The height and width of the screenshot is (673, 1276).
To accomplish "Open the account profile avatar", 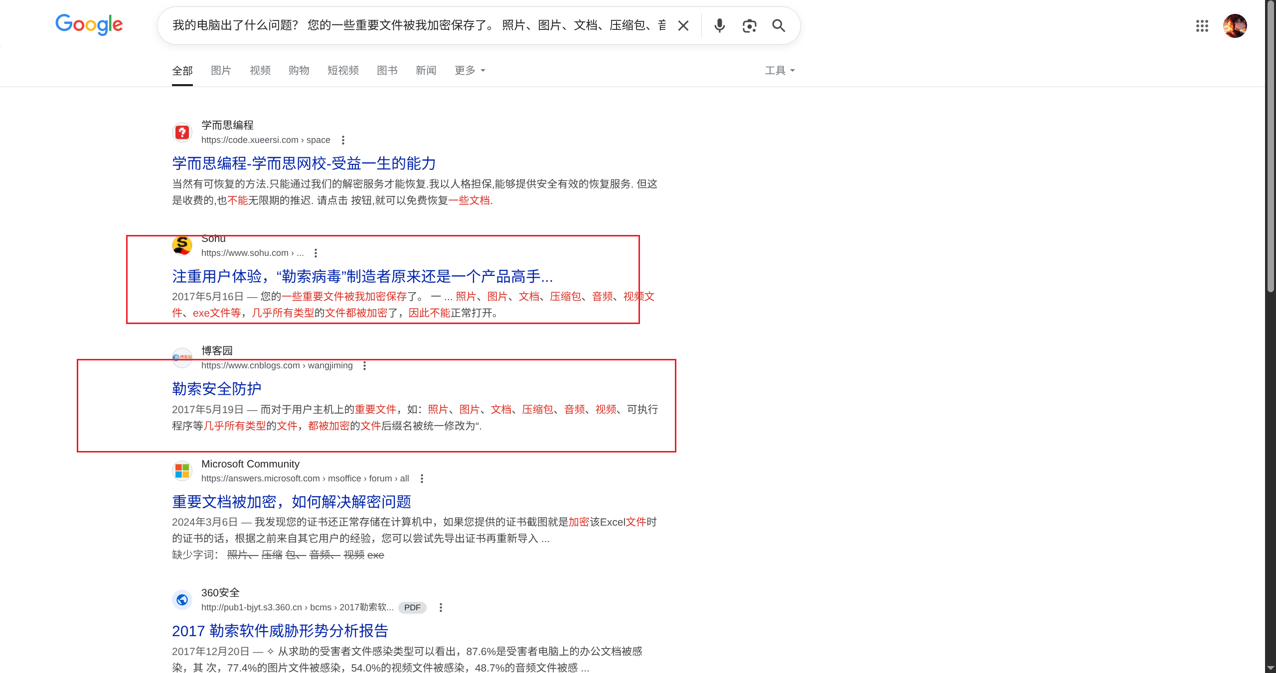I will pyautogui.click(x=1235, y=26).
